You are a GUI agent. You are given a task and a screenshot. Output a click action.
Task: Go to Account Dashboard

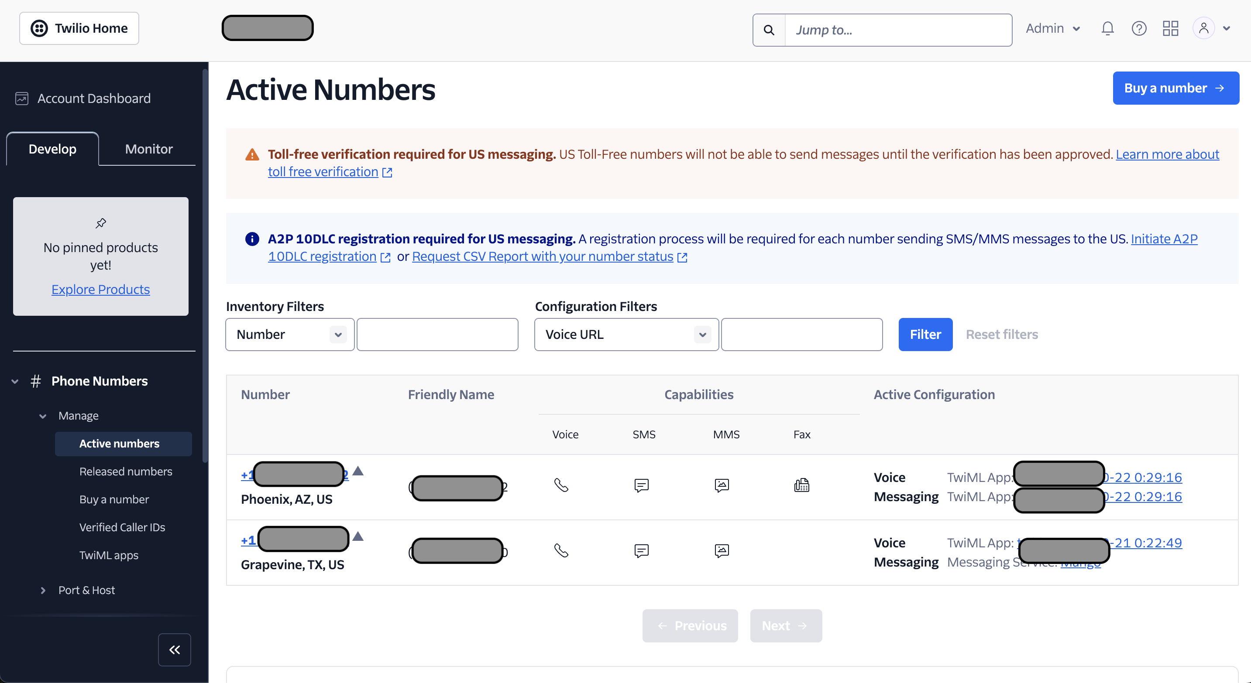pyautogui.click(x=94, y=99)
